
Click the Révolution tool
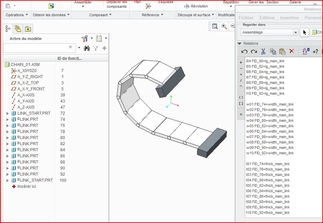click(x=196, y=6)
